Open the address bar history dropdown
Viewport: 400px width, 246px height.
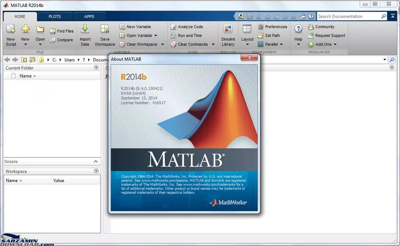pyautogui.click(x=385, y=60)
